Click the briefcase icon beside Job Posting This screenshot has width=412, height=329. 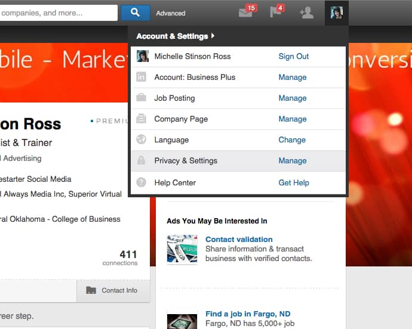click(141, 98)
